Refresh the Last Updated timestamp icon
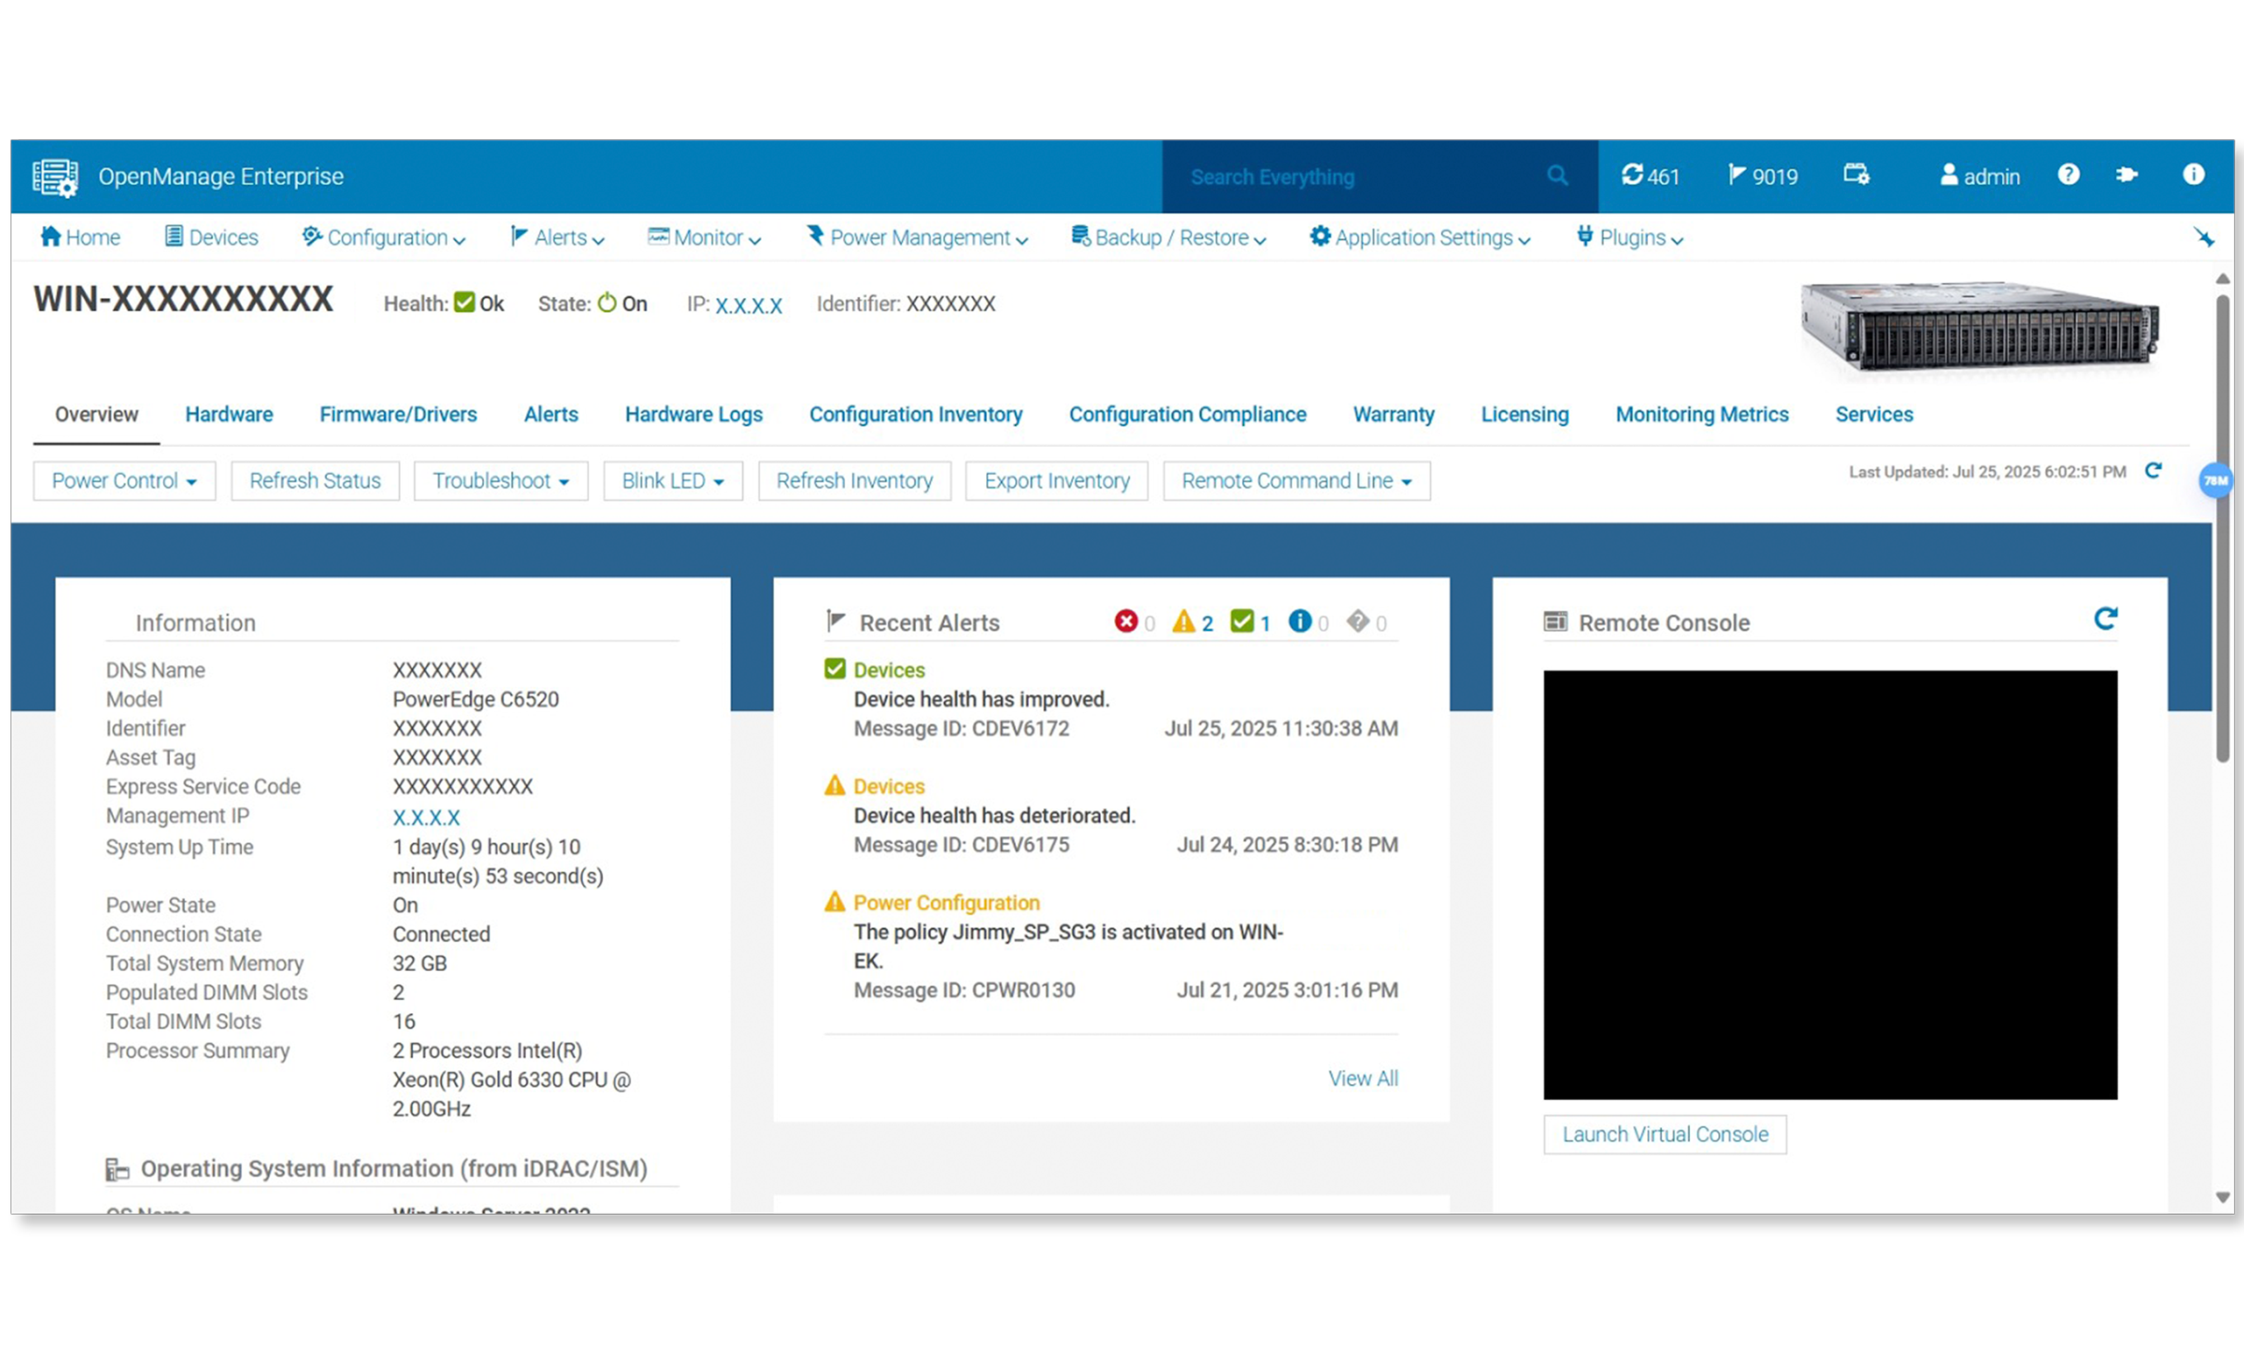The width and height of the screenshot is (2244, 1354). (x=2153, y=471)
